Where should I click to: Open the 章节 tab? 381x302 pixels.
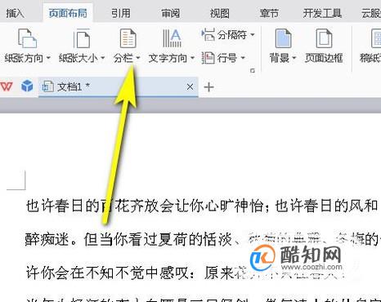point(269,13)
